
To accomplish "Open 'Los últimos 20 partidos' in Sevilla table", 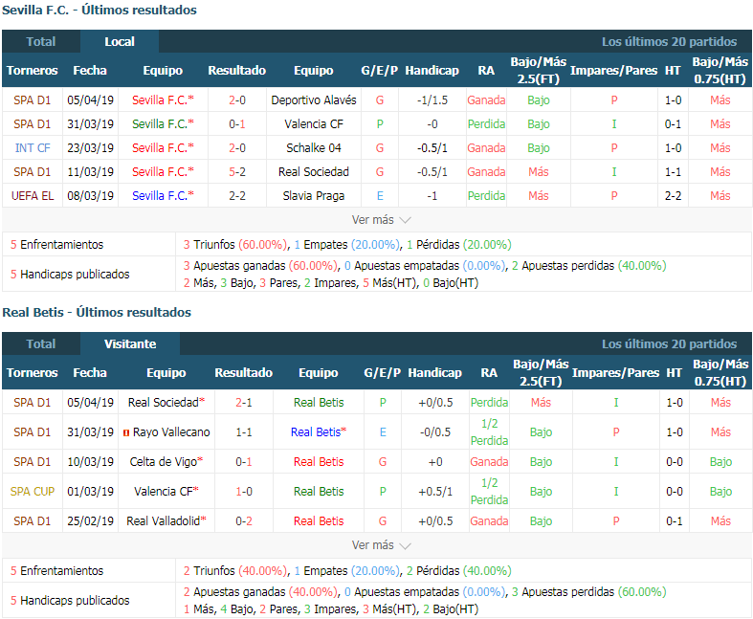I will 669,42.
